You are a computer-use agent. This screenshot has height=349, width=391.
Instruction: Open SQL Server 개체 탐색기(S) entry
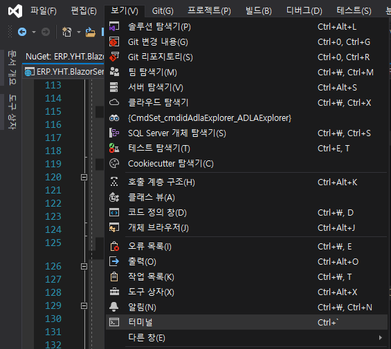pos(247,133)
